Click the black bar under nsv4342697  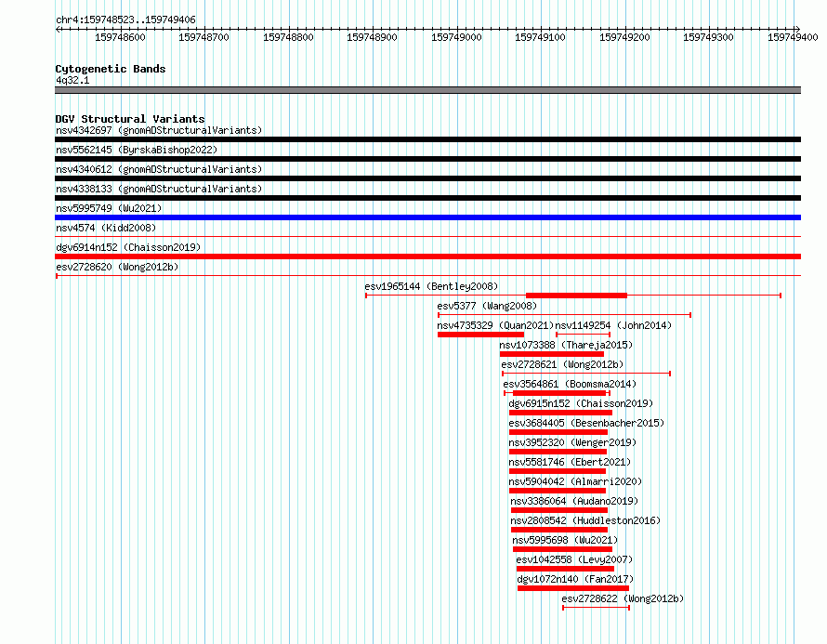point(427,139)
